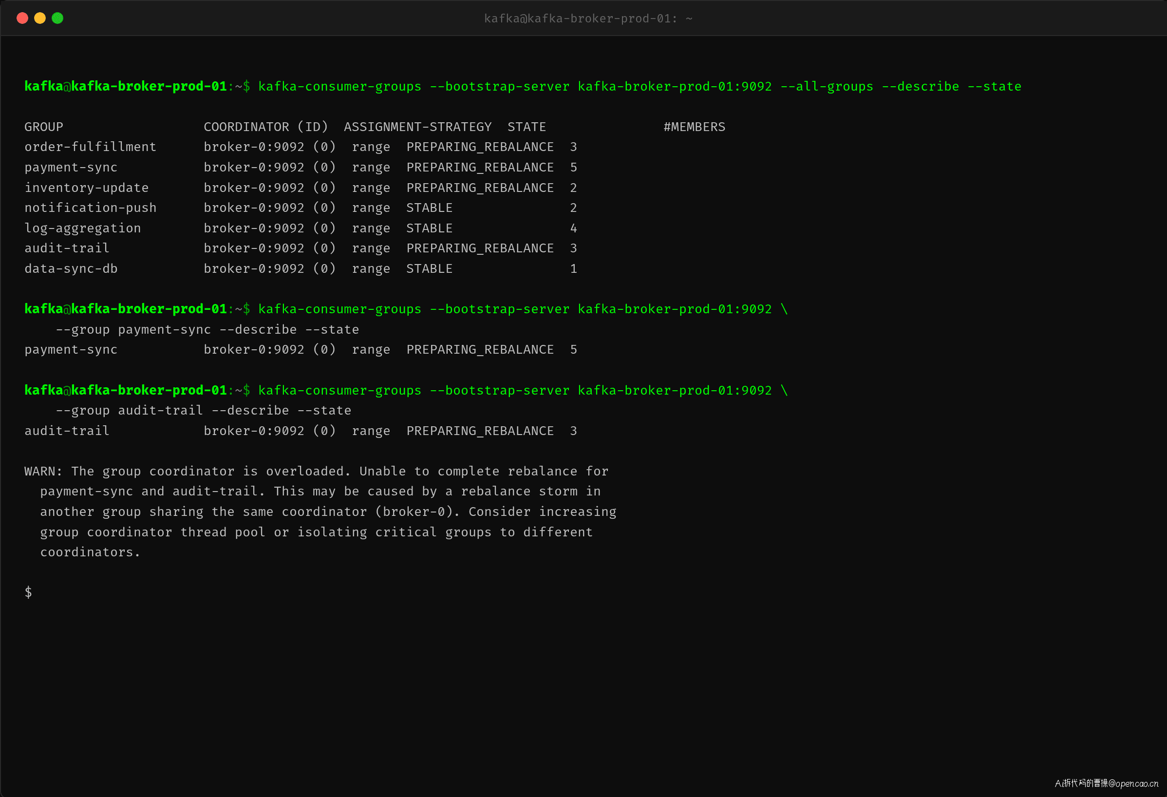1167x797 pixels.
Task: Maximize the terminal using the green button
Action: (x=58, y=18)
